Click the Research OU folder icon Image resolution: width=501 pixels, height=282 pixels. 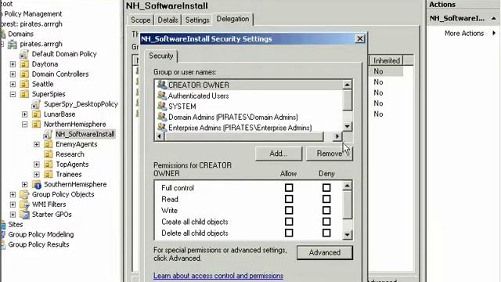point(49,154)
